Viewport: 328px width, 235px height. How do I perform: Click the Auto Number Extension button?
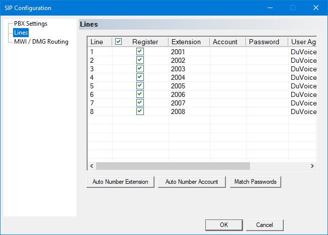pyautogui.click(x=120, y=182)
